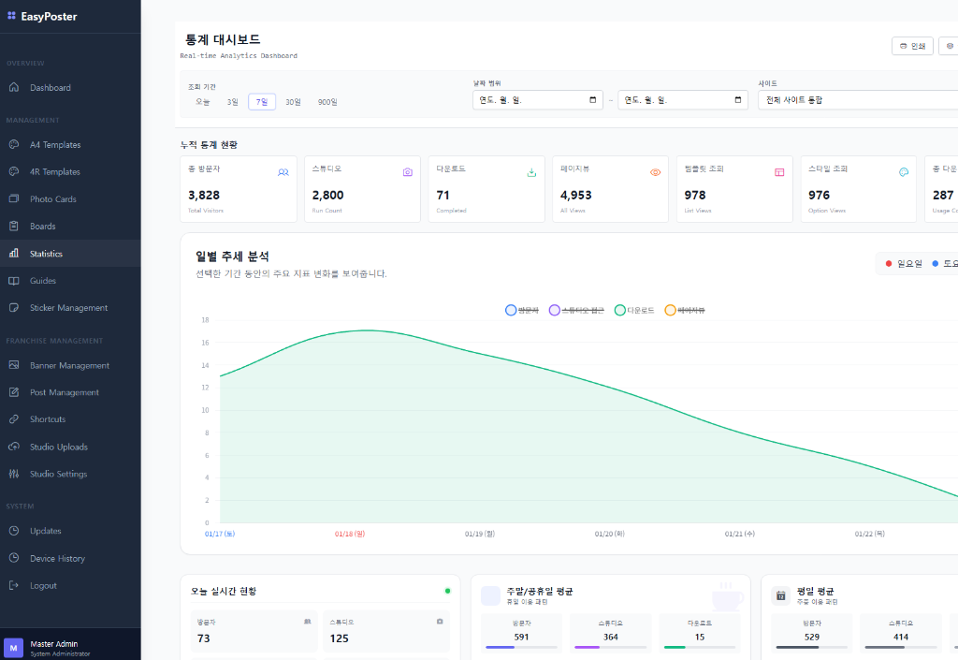Click the 인쇄 print button

pos(912,44)
